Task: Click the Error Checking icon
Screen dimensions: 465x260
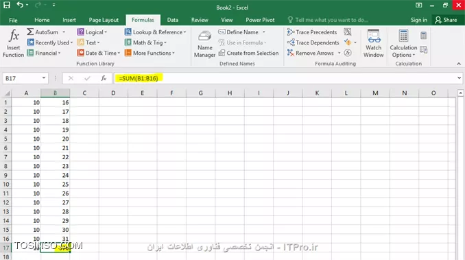Action: pos(348,43)
